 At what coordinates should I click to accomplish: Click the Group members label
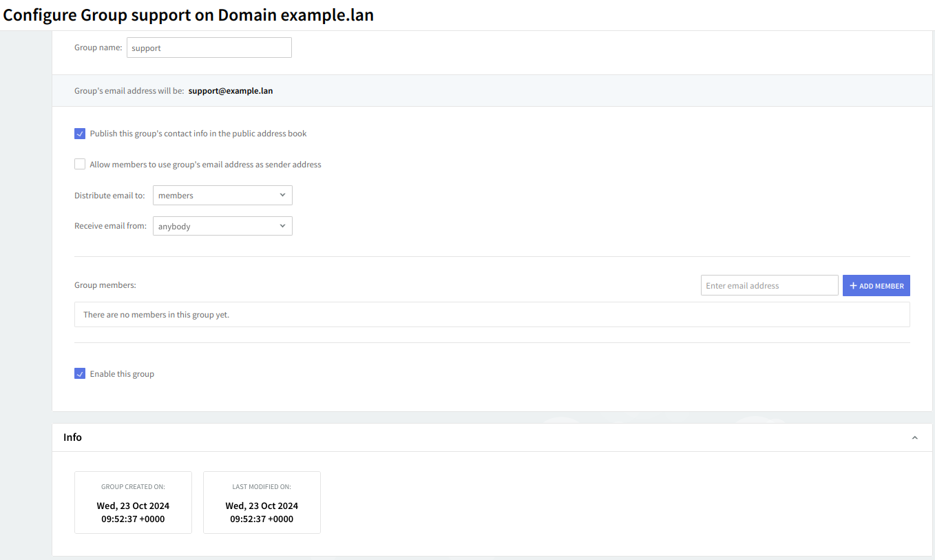point(105,285)
